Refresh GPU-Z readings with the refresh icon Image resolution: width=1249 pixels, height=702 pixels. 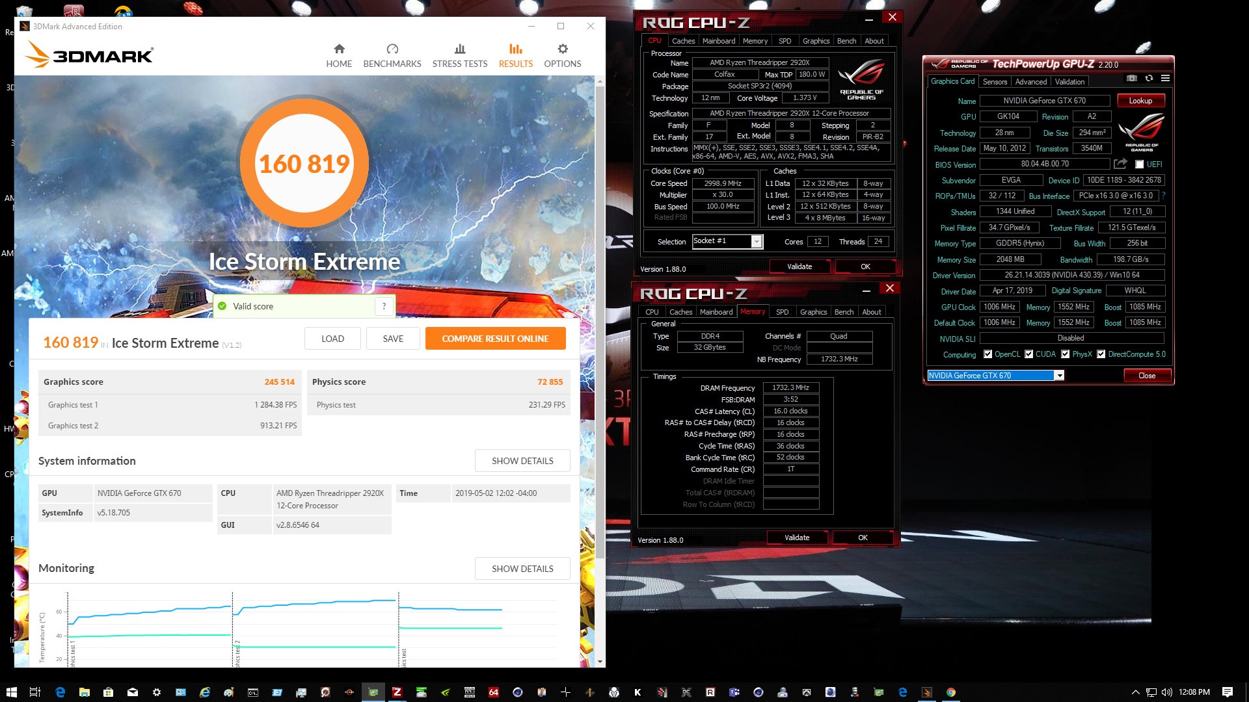(1149, 78)
